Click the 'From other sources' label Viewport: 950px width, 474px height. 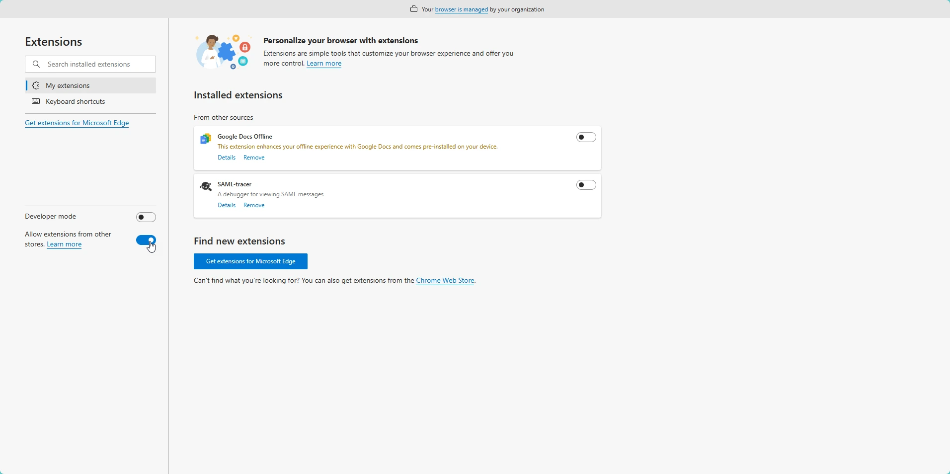(224, 118)
